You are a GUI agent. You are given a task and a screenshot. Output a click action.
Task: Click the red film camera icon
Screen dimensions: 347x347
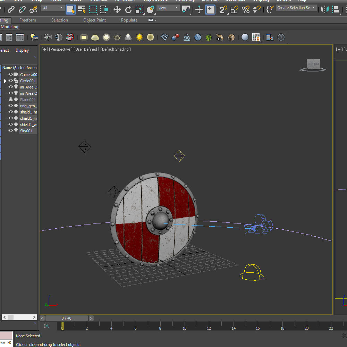70,37
